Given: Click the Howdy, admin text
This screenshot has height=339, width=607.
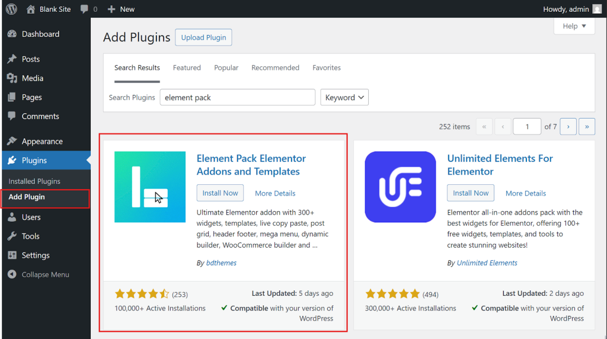Looking at the screenshot, I should click(566, 9).
